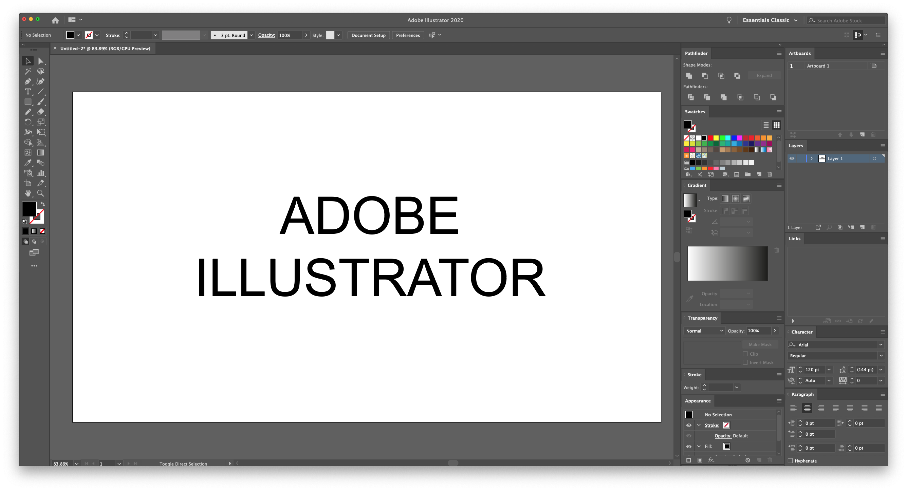Image resolution: width=907 pixels, height=491 pixels.
Task: Open the Stroke Weight dropdown in Stroke panel
Action: tap(736, 387)
